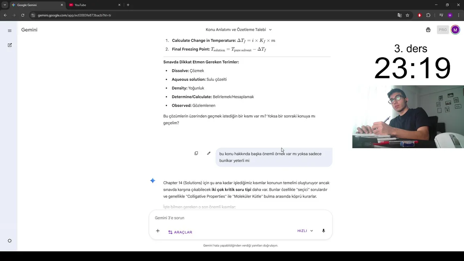This screenshot has height=261, width=464.
Task: Click 'Final Freezing Point' formula line
Action: pos(219,49)
